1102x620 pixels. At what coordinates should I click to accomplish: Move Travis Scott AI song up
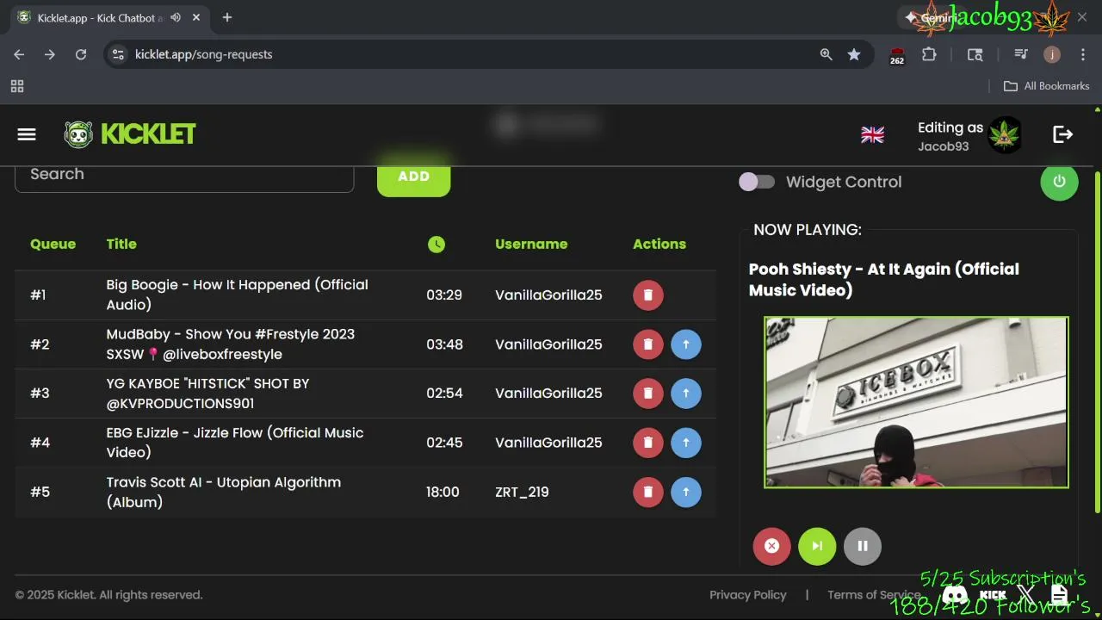pyautogui.click(x=686, y=492)
